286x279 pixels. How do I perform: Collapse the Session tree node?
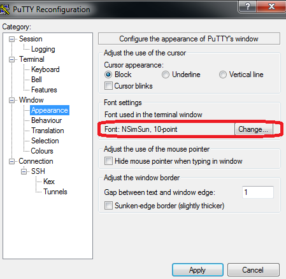tap(11, 39)
